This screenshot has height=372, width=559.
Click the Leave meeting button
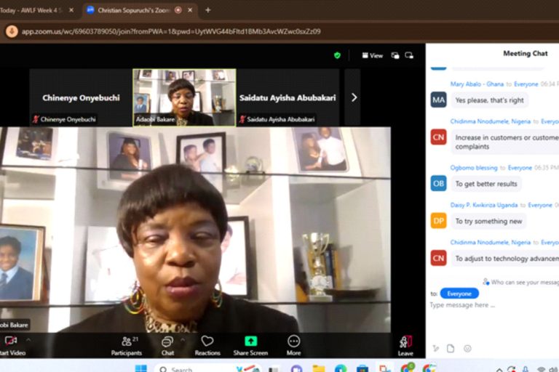point(405,344)
